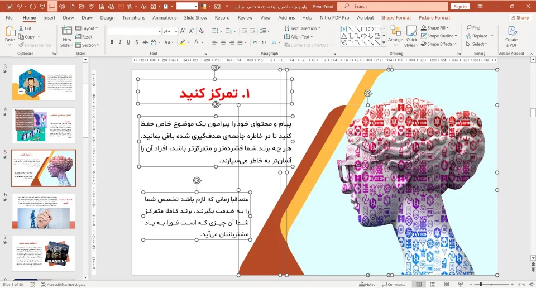Open the Arrange menu icon
Screen dimensions: 536x288
(395, 31)
